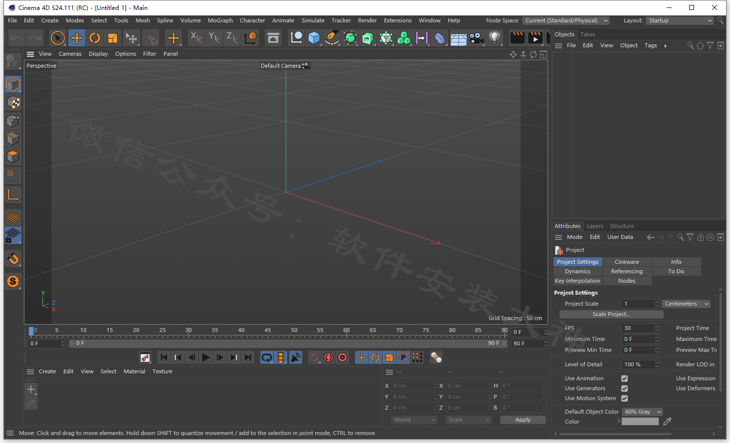Click the default Color swatch
Screen dimensions: 730x443
(x=640, y=421)
